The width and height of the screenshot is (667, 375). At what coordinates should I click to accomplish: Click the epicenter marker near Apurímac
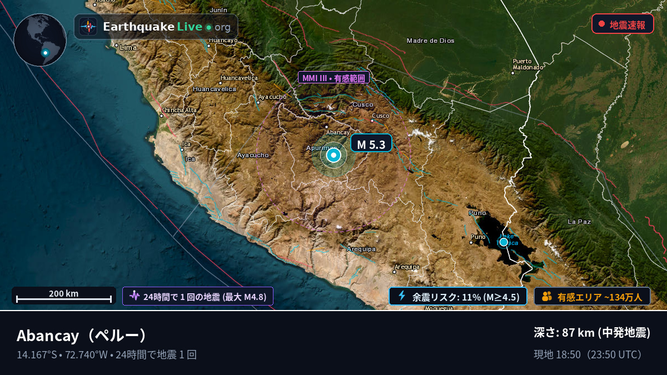(333, 156)
